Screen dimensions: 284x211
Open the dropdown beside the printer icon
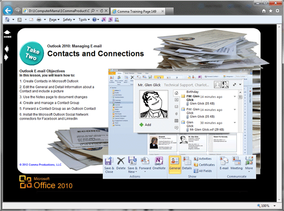click(x=45, y=20)
